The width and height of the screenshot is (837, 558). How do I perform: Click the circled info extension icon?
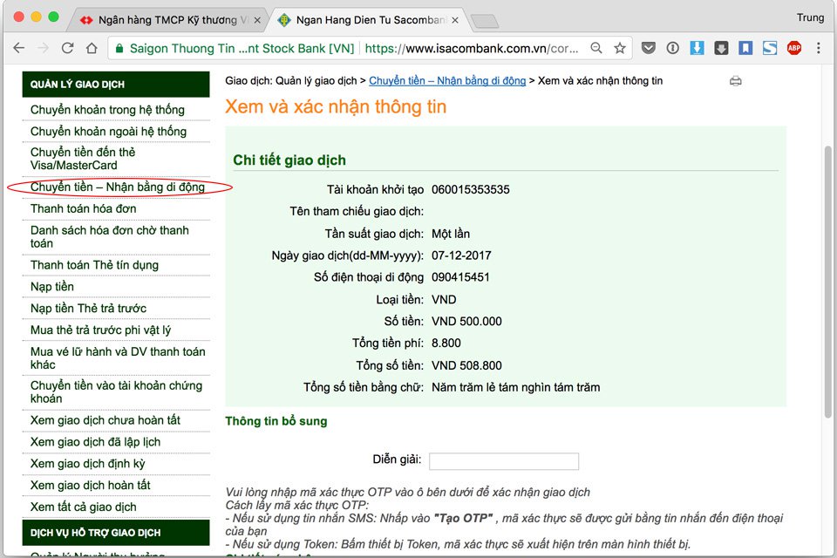click(x=672, y=48)
